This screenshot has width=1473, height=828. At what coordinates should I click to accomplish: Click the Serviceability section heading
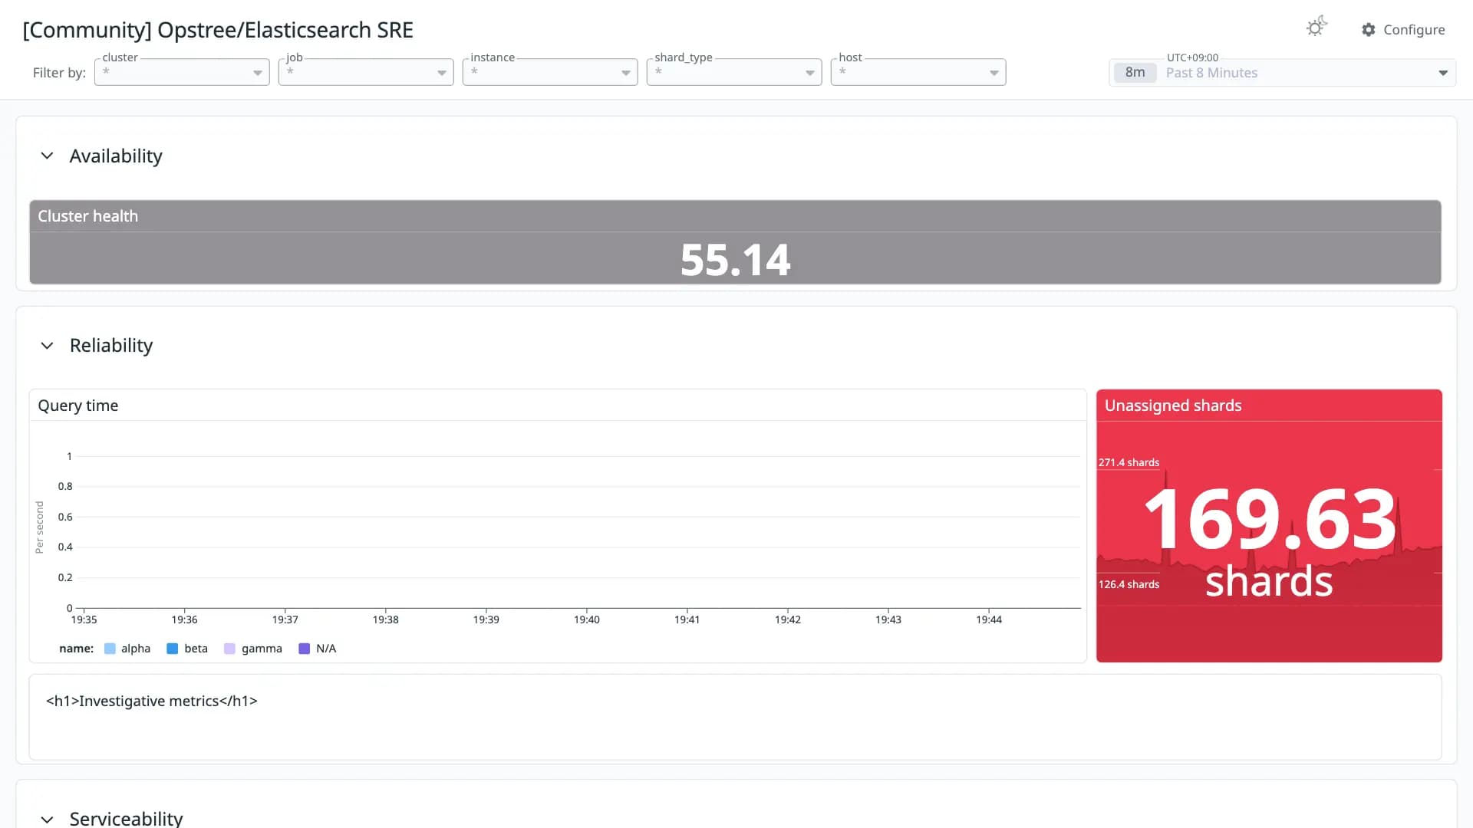[126, 819]
